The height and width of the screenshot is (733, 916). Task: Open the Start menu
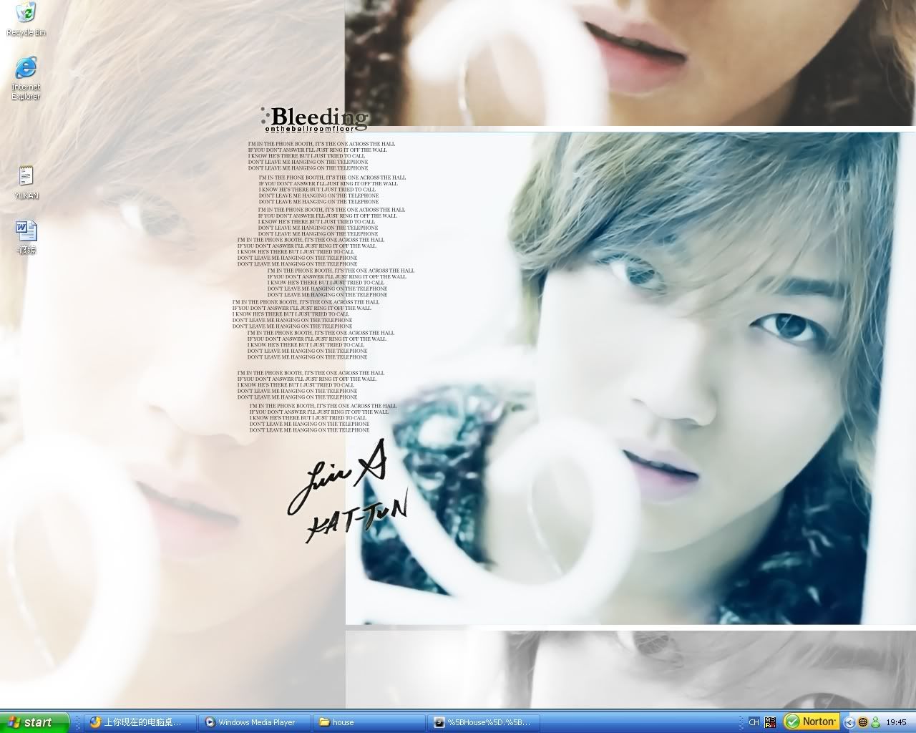[34, 722]
